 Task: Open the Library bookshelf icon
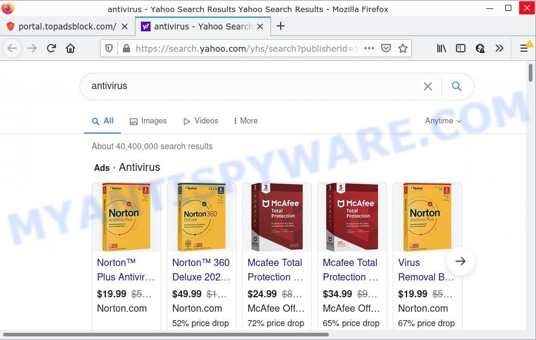[441, 48]
